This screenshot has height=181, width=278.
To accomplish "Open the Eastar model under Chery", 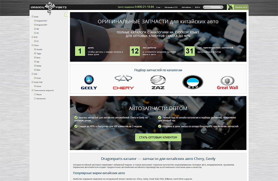I will click(39, 66).
